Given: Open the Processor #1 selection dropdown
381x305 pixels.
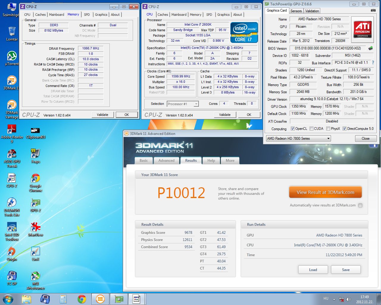Looking at the screenshot, I should 183,104.
